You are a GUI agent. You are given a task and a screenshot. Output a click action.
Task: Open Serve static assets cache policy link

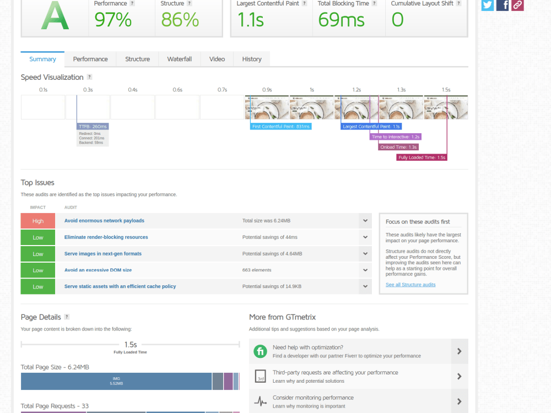click(120, 286)
